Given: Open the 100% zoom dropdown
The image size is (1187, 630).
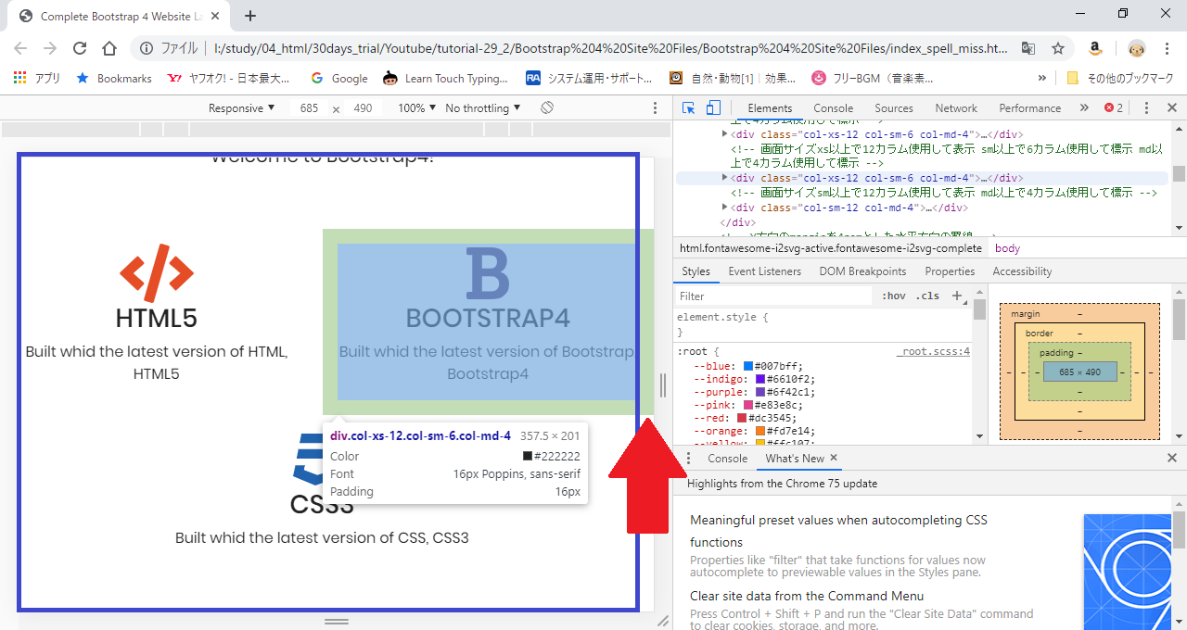Looking at the screenshot, I should [x=416, y=108].
